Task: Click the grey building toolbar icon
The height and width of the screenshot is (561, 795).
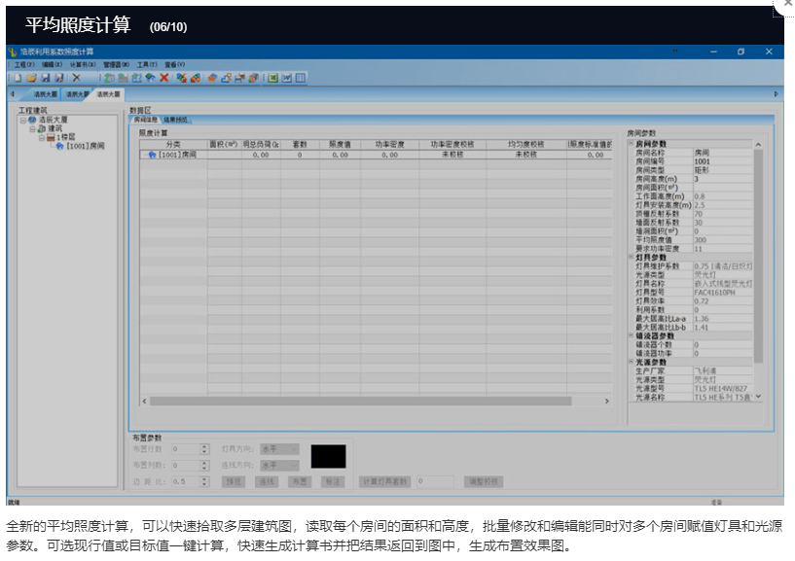Action: point(123,78)
